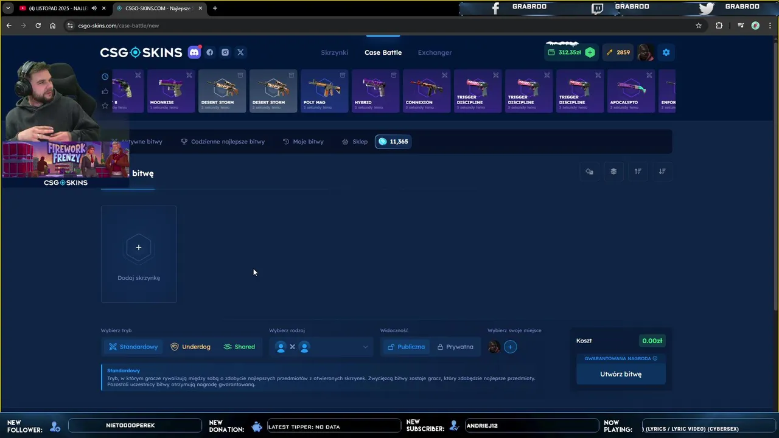
Task: Click the user avatar in header
Action: tap(646, 52)
